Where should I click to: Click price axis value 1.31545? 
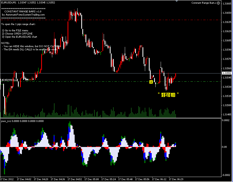[x=227, y=78]
